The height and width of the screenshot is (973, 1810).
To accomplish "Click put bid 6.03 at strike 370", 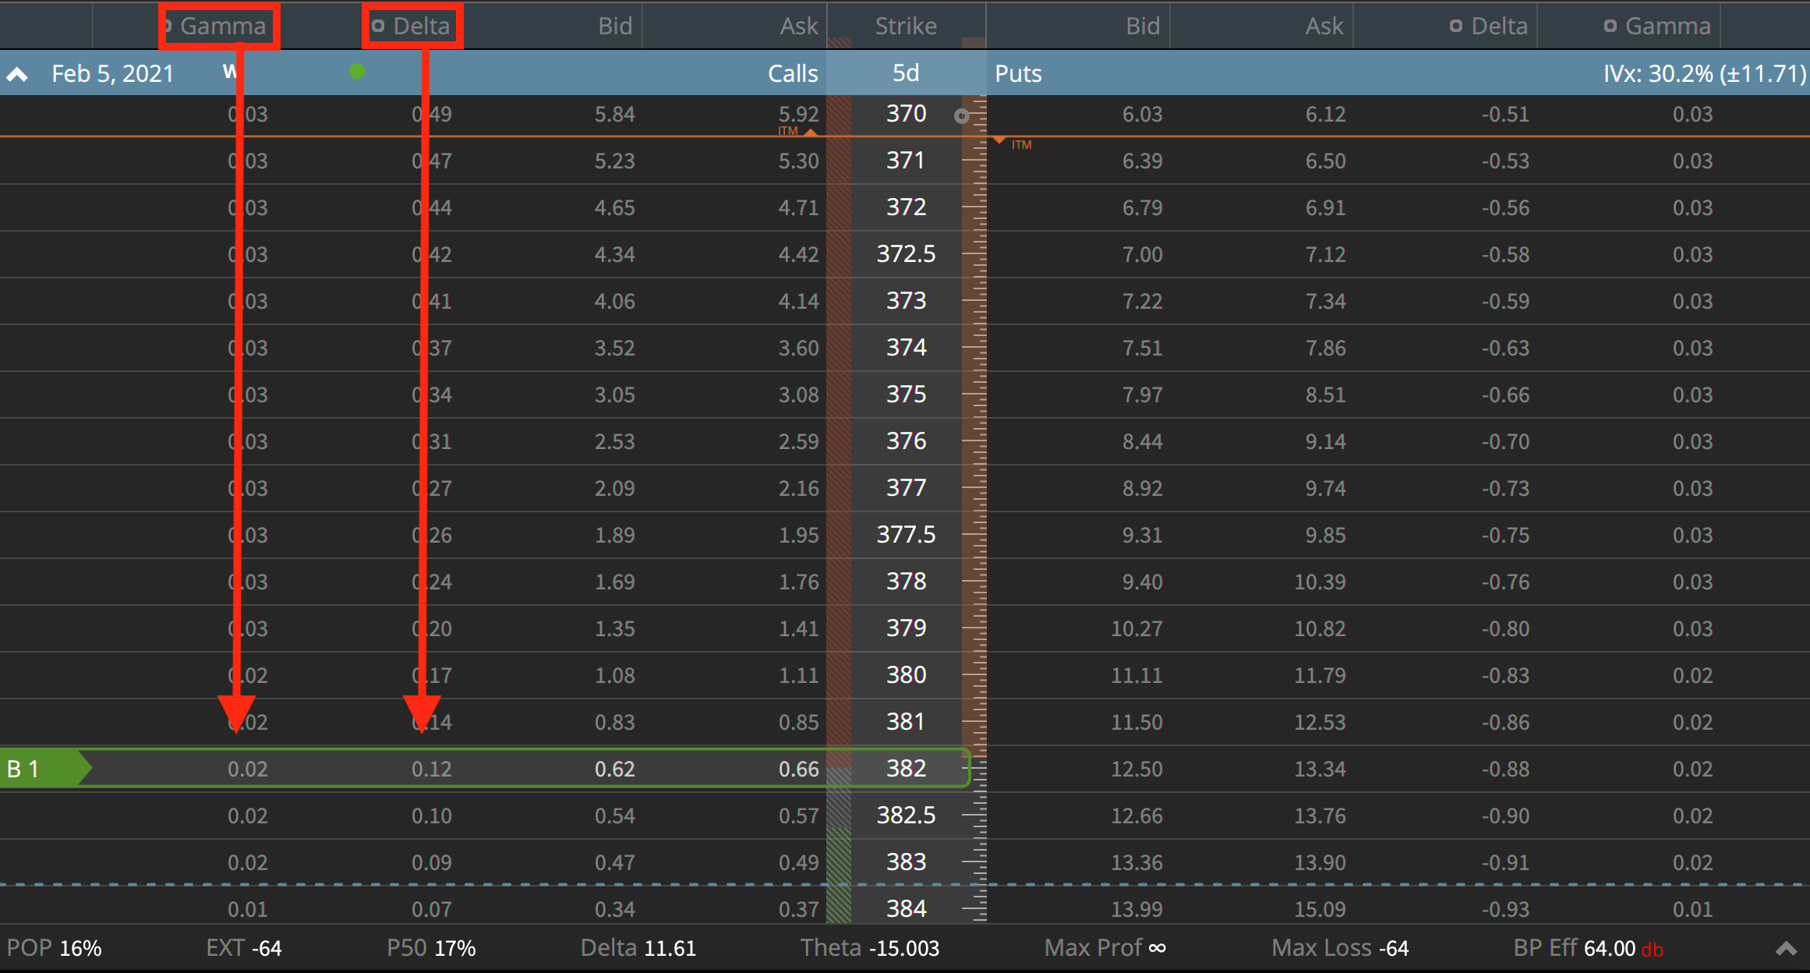I will click(x=1143, y=115).
